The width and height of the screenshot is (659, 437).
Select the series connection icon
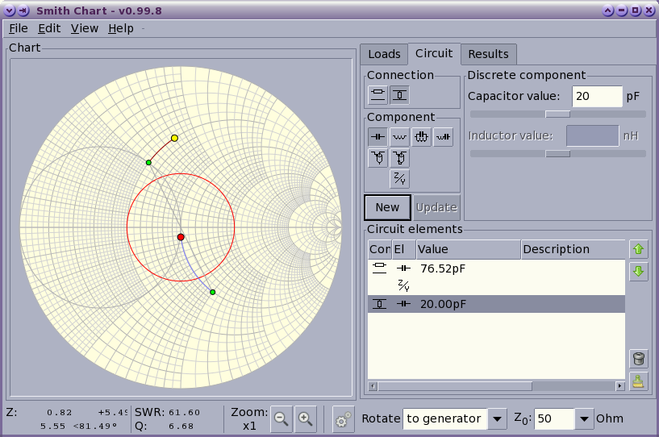[377, 95]
